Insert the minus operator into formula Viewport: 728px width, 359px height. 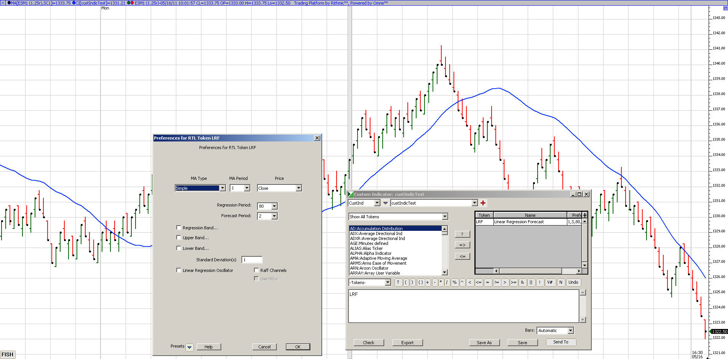pyautogui.click(x=434, y=282)
